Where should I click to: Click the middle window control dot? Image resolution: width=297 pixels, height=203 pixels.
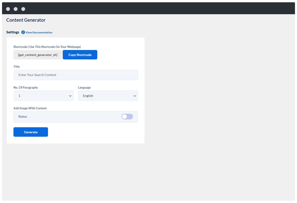[15, 9]
